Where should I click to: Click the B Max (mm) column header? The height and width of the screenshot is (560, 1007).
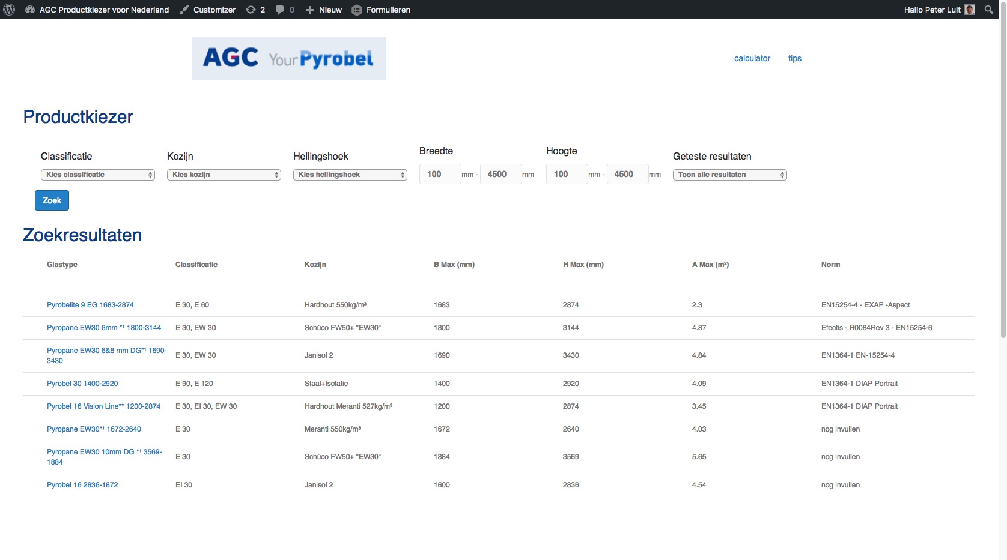454,265
